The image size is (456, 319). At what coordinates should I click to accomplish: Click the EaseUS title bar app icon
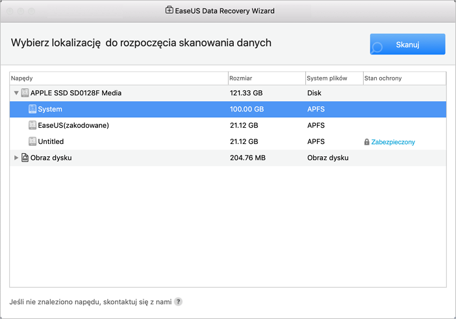[x=170, y=10]
